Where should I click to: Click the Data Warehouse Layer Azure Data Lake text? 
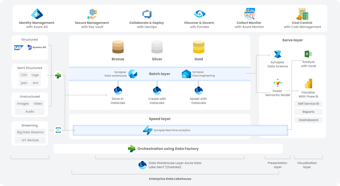(175, 165)
